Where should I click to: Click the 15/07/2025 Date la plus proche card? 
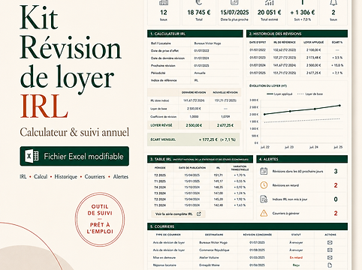pos(234,13)
